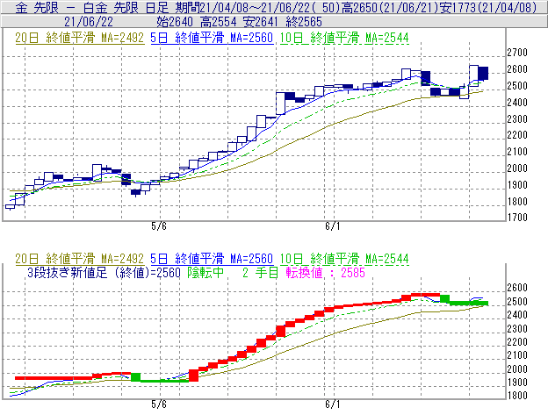Click the 2700 price label on upper axis
Screen dimensions: 548x415
point(517,53)
